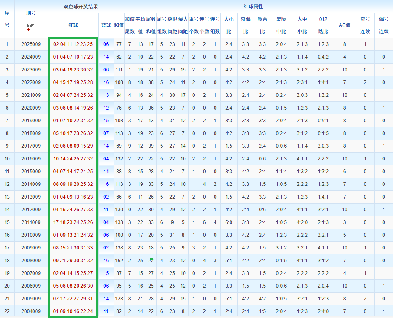Image resolution: width=393 pixels, height=318 pixels.
Task: Click sum value 152 in row 2008009
Action: [119, 261]
